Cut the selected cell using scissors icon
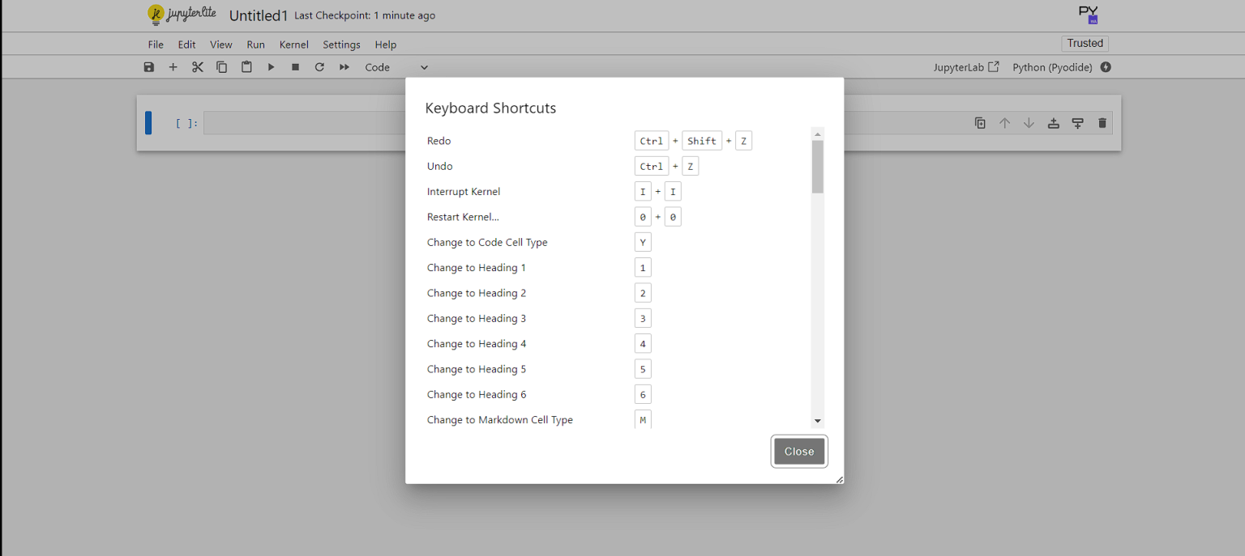This screenshot has width=1245, height=556. pyautogui.click(x=198, y=67)
